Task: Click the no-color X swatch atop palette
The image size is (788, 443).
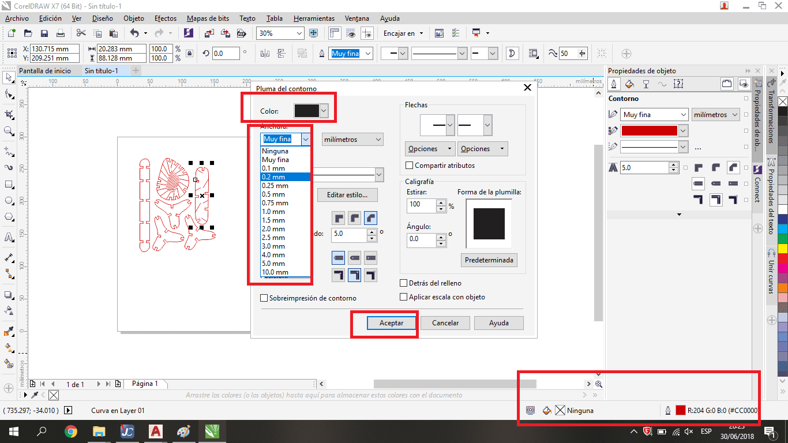Action: (783, 102)
